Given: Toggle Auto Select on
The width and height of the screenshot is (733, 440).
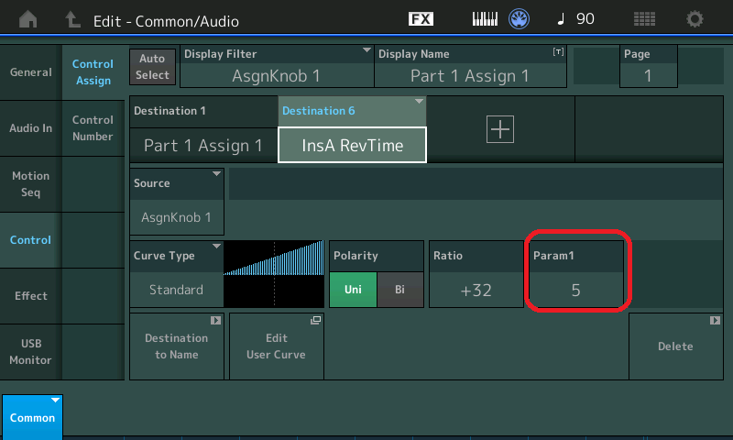Looking at the screenshot, I should pyautogui.click(x=153, y=67).
